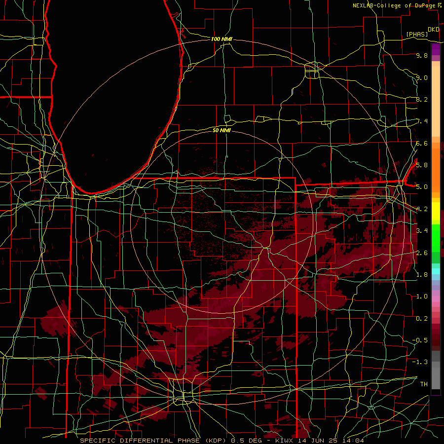Select the 8.2 scale value
Screen dimensions: 444x444
422,99
